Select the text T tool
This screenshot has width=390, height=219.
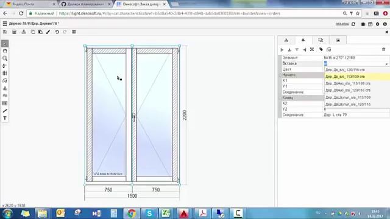click(5, 118)
